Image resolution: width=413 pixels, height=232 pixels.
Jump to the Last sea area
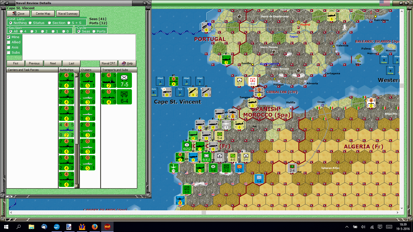point(72,63)
